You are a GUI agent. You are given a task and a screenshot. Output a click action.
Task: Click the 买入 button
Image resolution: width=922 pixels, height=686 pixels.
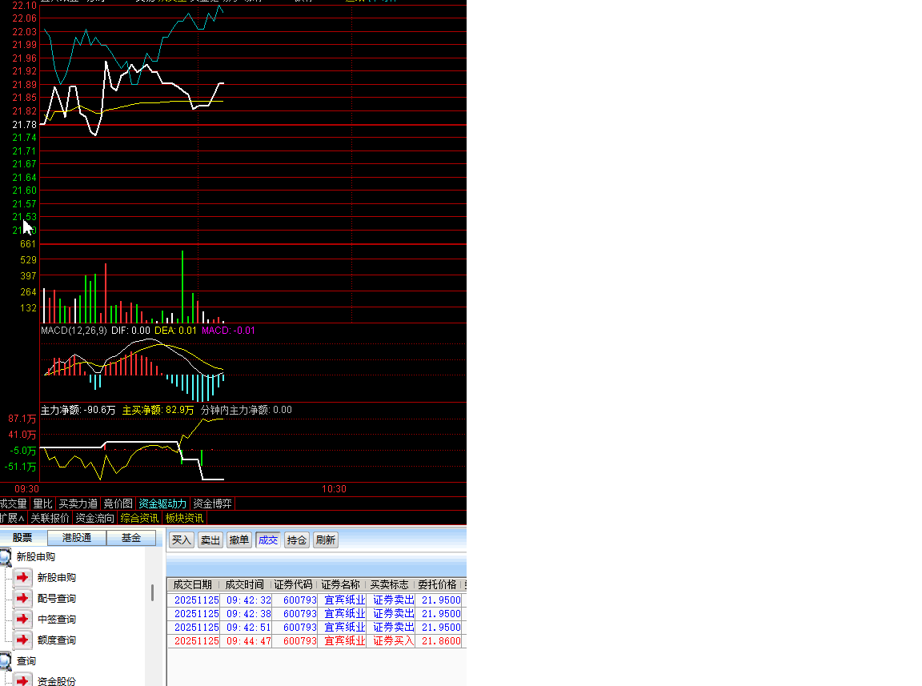pos(182,540)
